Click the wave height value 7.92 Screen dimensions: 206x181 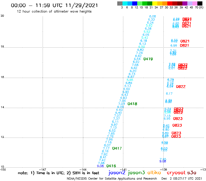[104, 155]
